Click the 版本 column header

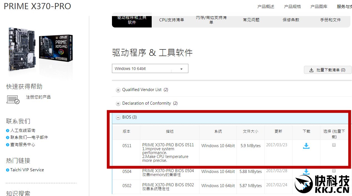126,131
